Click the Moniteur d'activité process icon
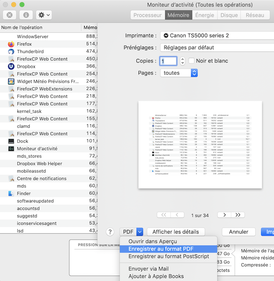Screen dimensions: 274x281 pos(11,148)
